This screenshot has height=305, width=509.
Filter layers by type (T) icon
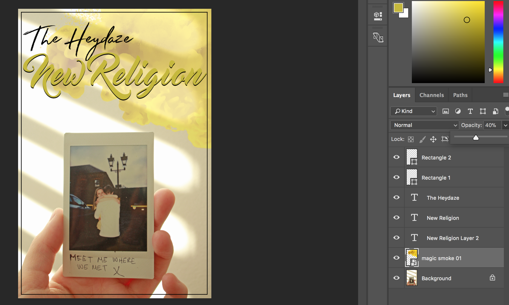click(x=470, y=111)
